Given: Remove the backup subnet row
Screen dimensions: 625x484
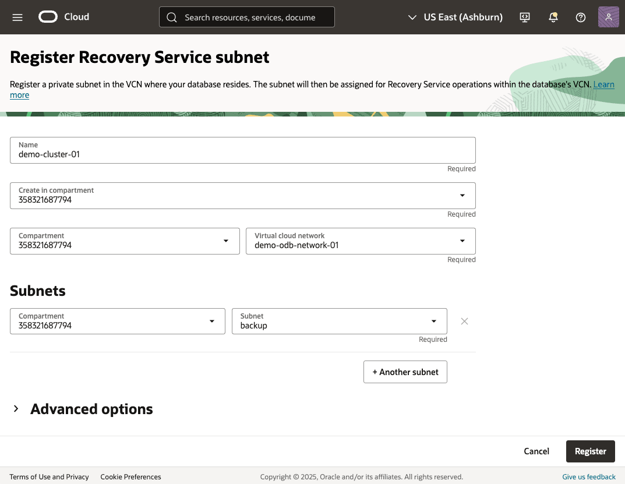Looking at the screenshot, I should (464, 321).
